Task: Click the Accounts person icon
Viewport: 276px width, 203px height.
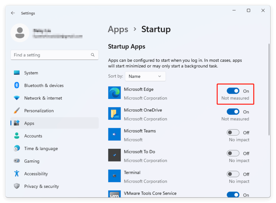Action: click(x=17, y=136)
